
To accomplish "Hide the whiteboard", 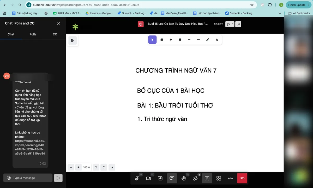I will point(207,178).
